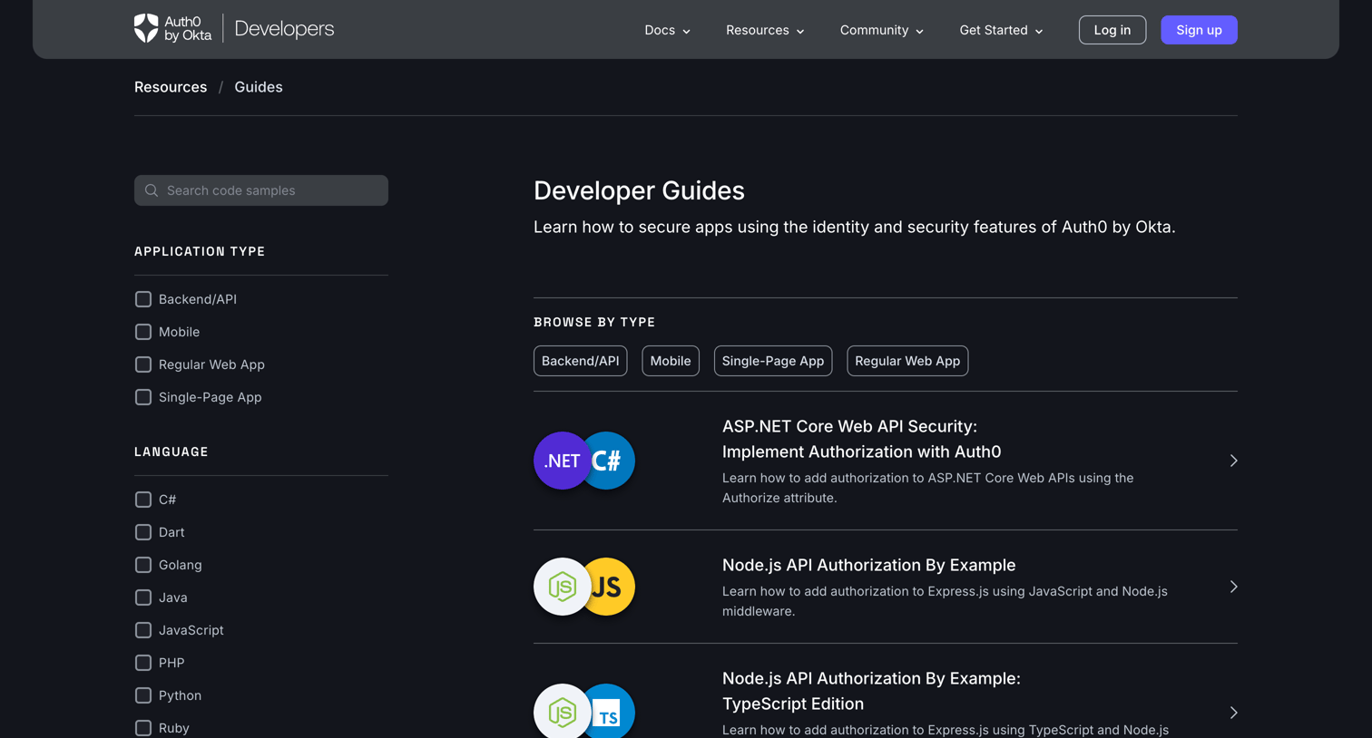1372x738 pixels.
Task: Open ASP.NET Core Web API Security guide title
Action: tap(861, 439)
